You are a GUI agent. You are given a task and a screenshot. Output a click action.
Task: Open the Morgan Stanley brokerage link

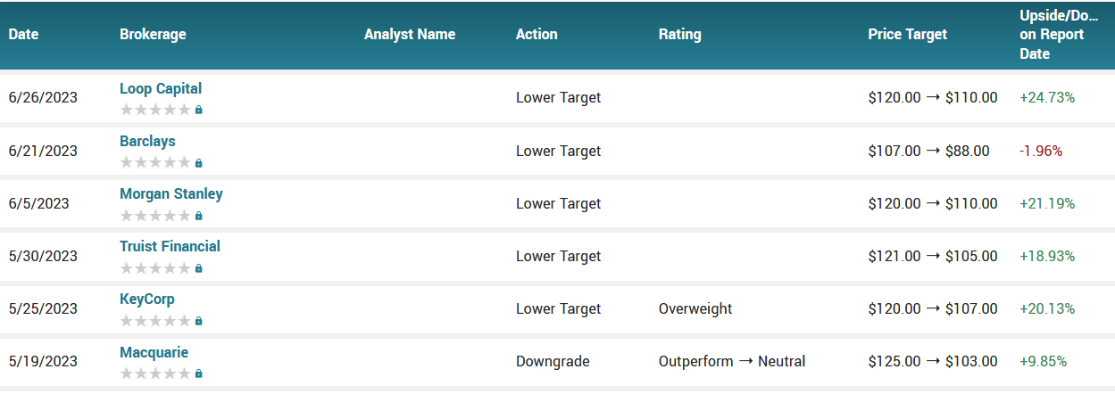point(171,193)
